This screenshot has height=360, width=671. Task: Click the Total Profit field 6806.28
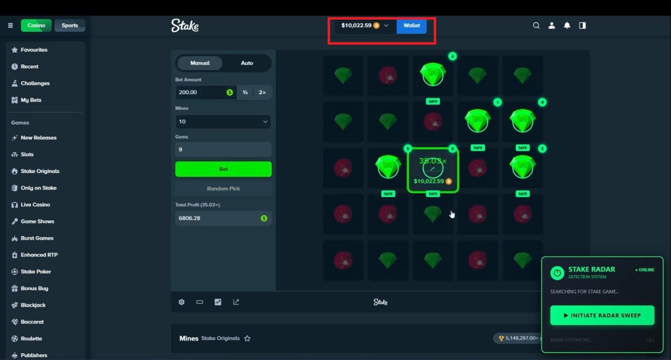click(x=224, y=218)
